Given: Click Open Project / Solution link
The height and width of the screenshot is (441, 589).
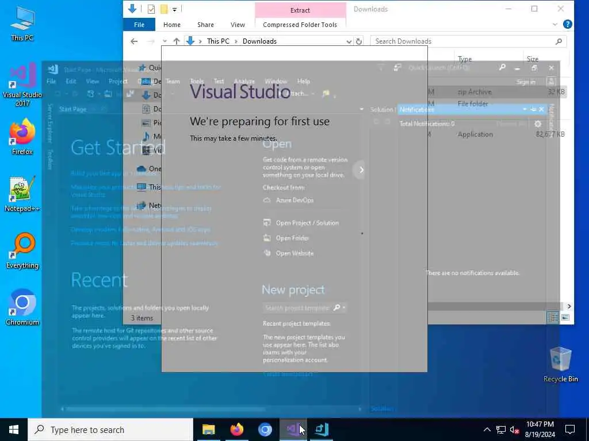Looking at the screenshot, I should pyautogui.click(x=307, y=223).
